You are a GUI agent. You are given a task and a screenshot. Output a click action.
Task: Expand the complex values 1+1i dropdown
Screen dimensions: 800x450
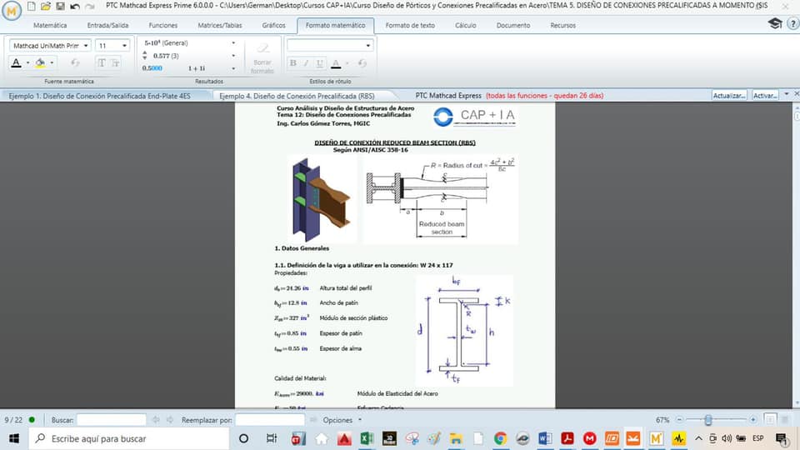coord(233,68)
